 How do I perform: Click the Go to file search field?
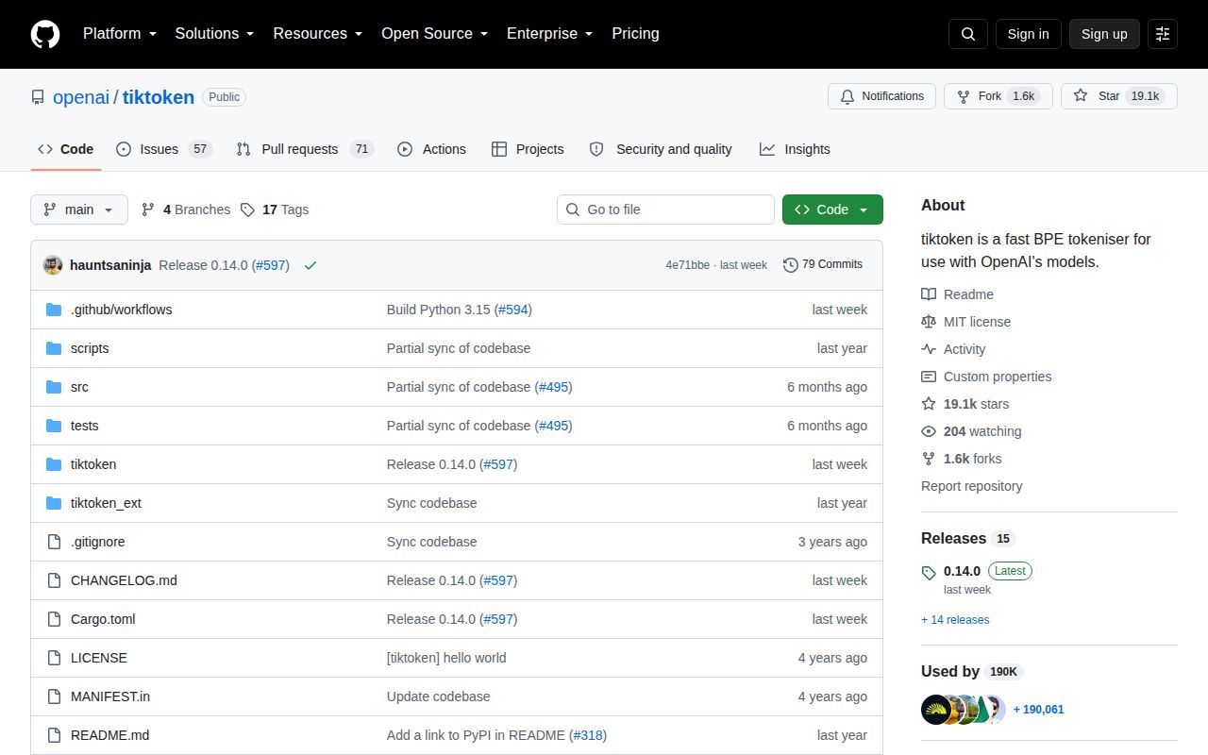[665, 210]
